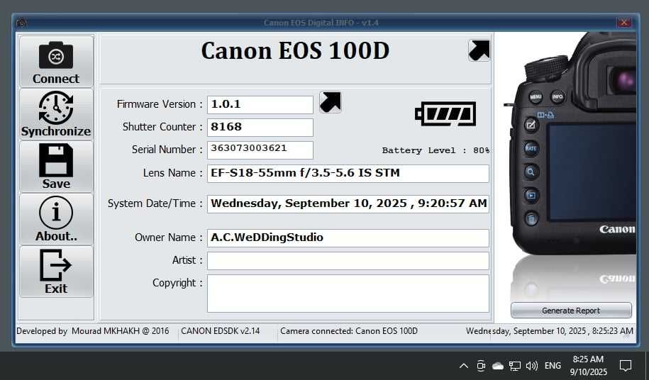Click arrow icon beside camera model title
Viewport: 649px width, 380px height.
479,50
